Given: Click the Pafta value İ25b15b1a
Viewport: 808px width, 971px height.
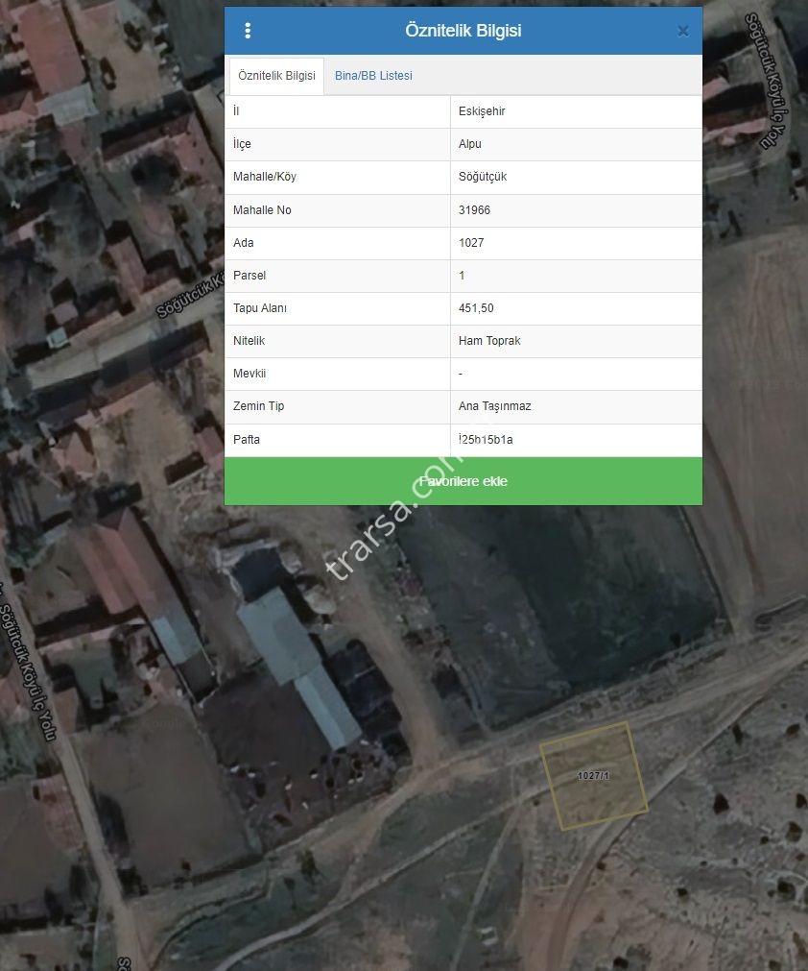Looking at the screenshot, I should click(486, 440).
